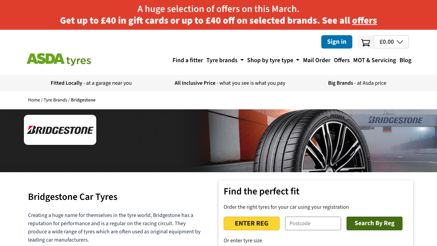Click the Shop by tyre type caret icon
The width and height of the screenshot is (437, 246).
(x=297, y=60)
